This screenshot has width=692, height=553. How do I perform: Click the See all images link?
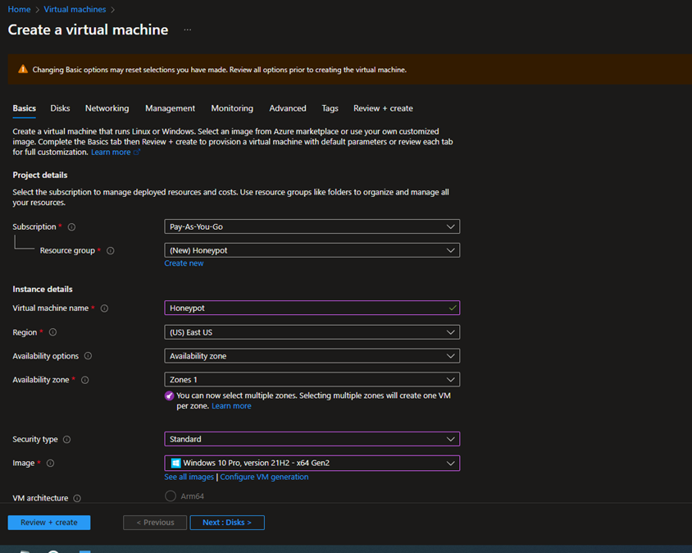tap(189, 476)
